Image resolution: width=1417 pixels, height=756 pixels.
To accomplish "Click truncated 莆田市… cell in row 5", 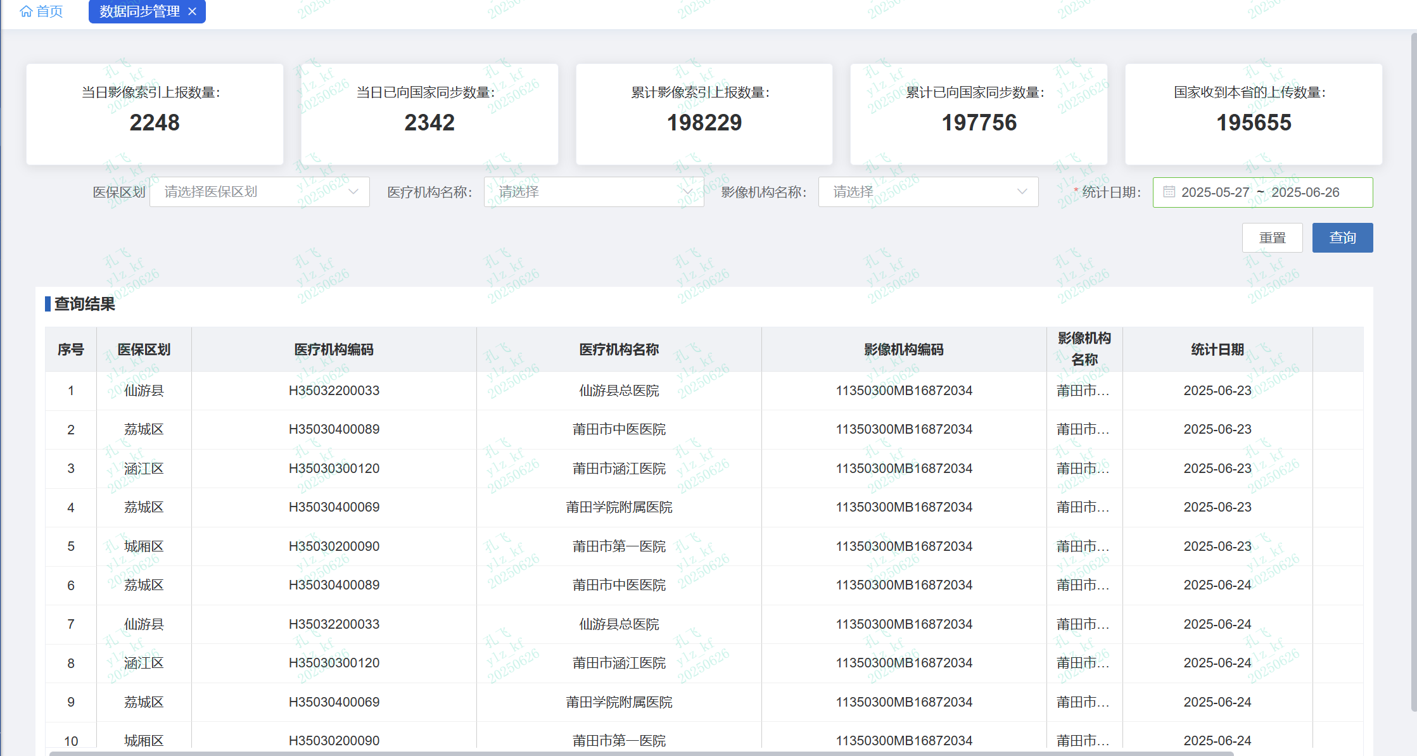I will point(1083,546).
